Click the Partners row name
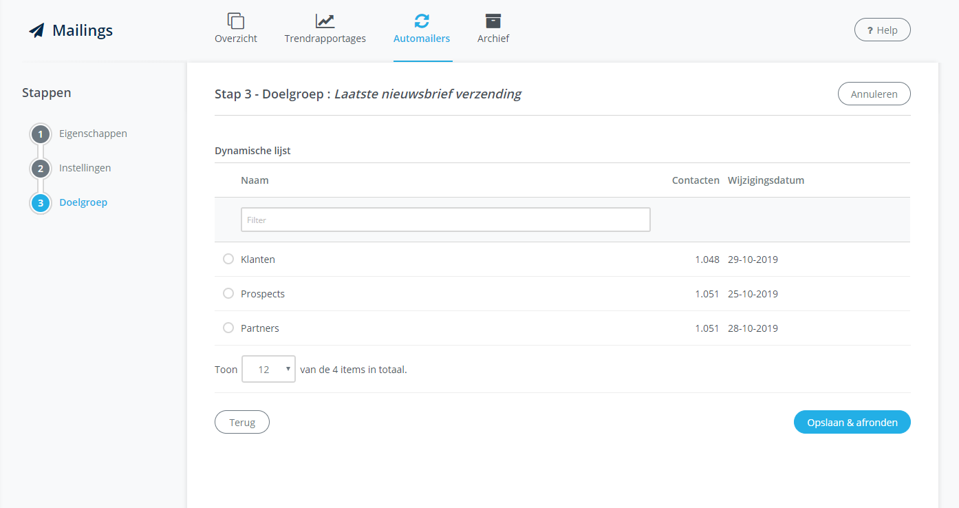Image resolution: width=959 pixels, height=508 pixels. 260,328
